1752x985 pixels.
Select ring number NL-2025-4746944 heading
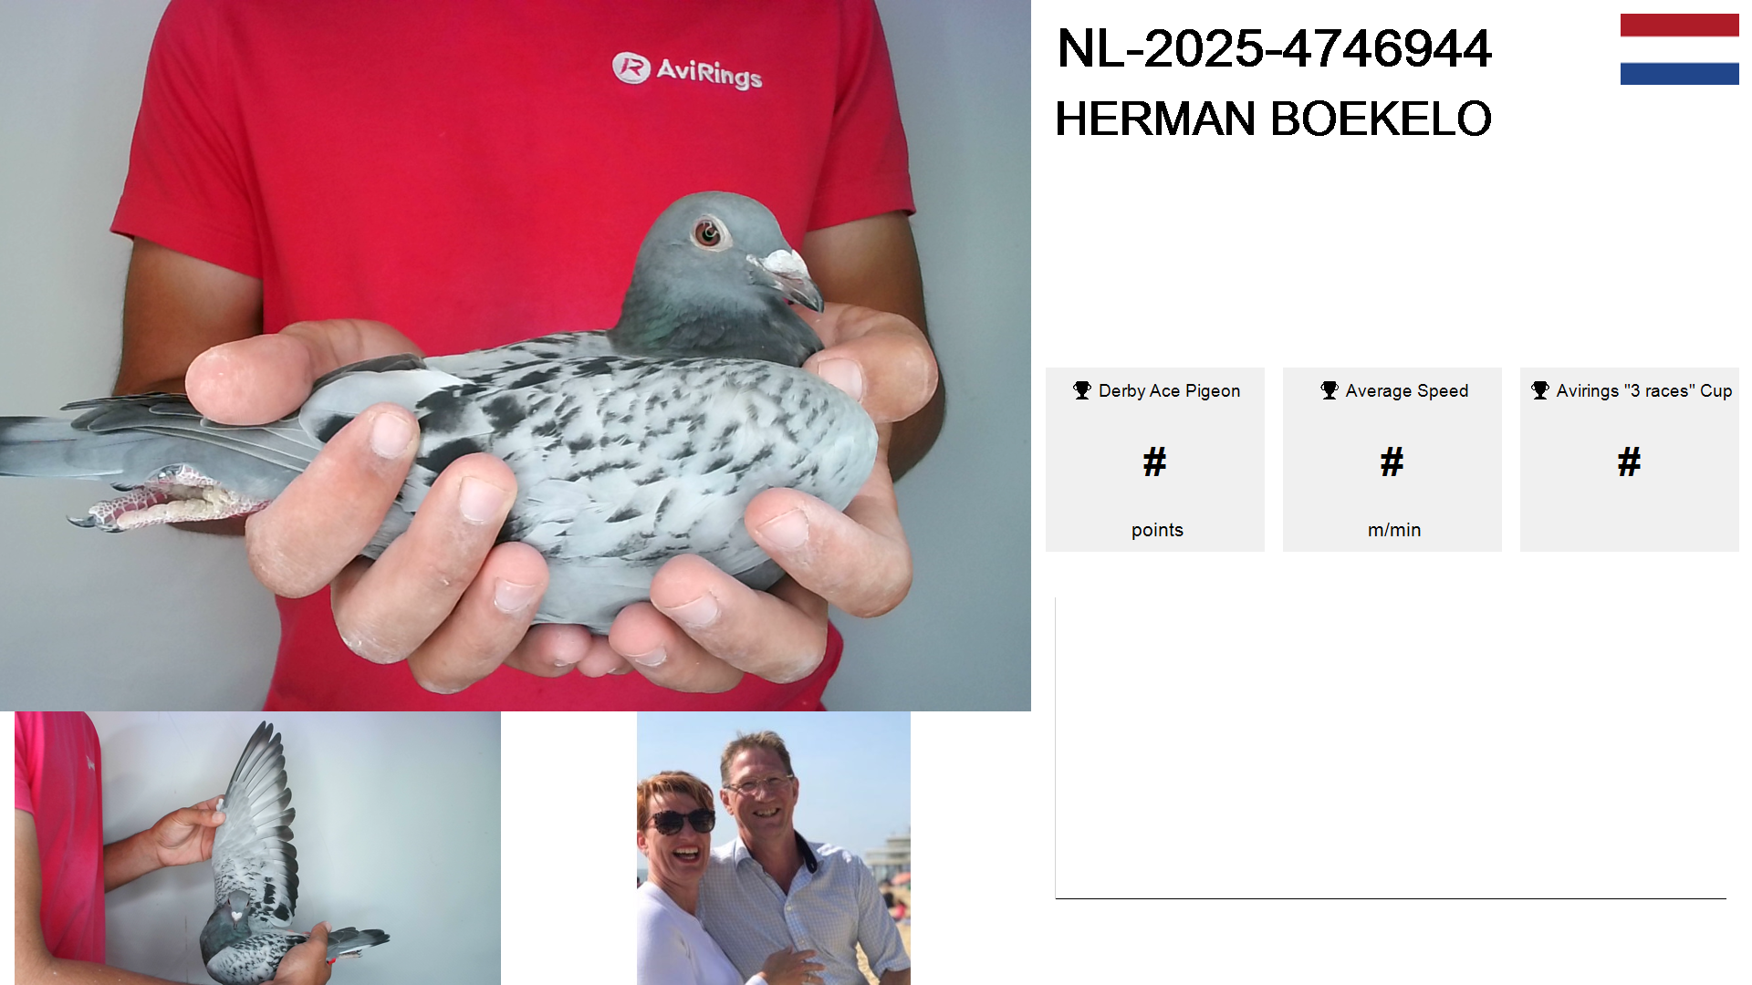(1274, 48)
